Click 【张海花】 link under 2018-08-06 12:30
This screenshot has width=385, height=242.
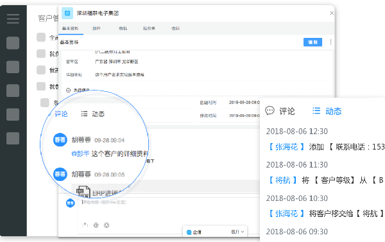point(286,147)
